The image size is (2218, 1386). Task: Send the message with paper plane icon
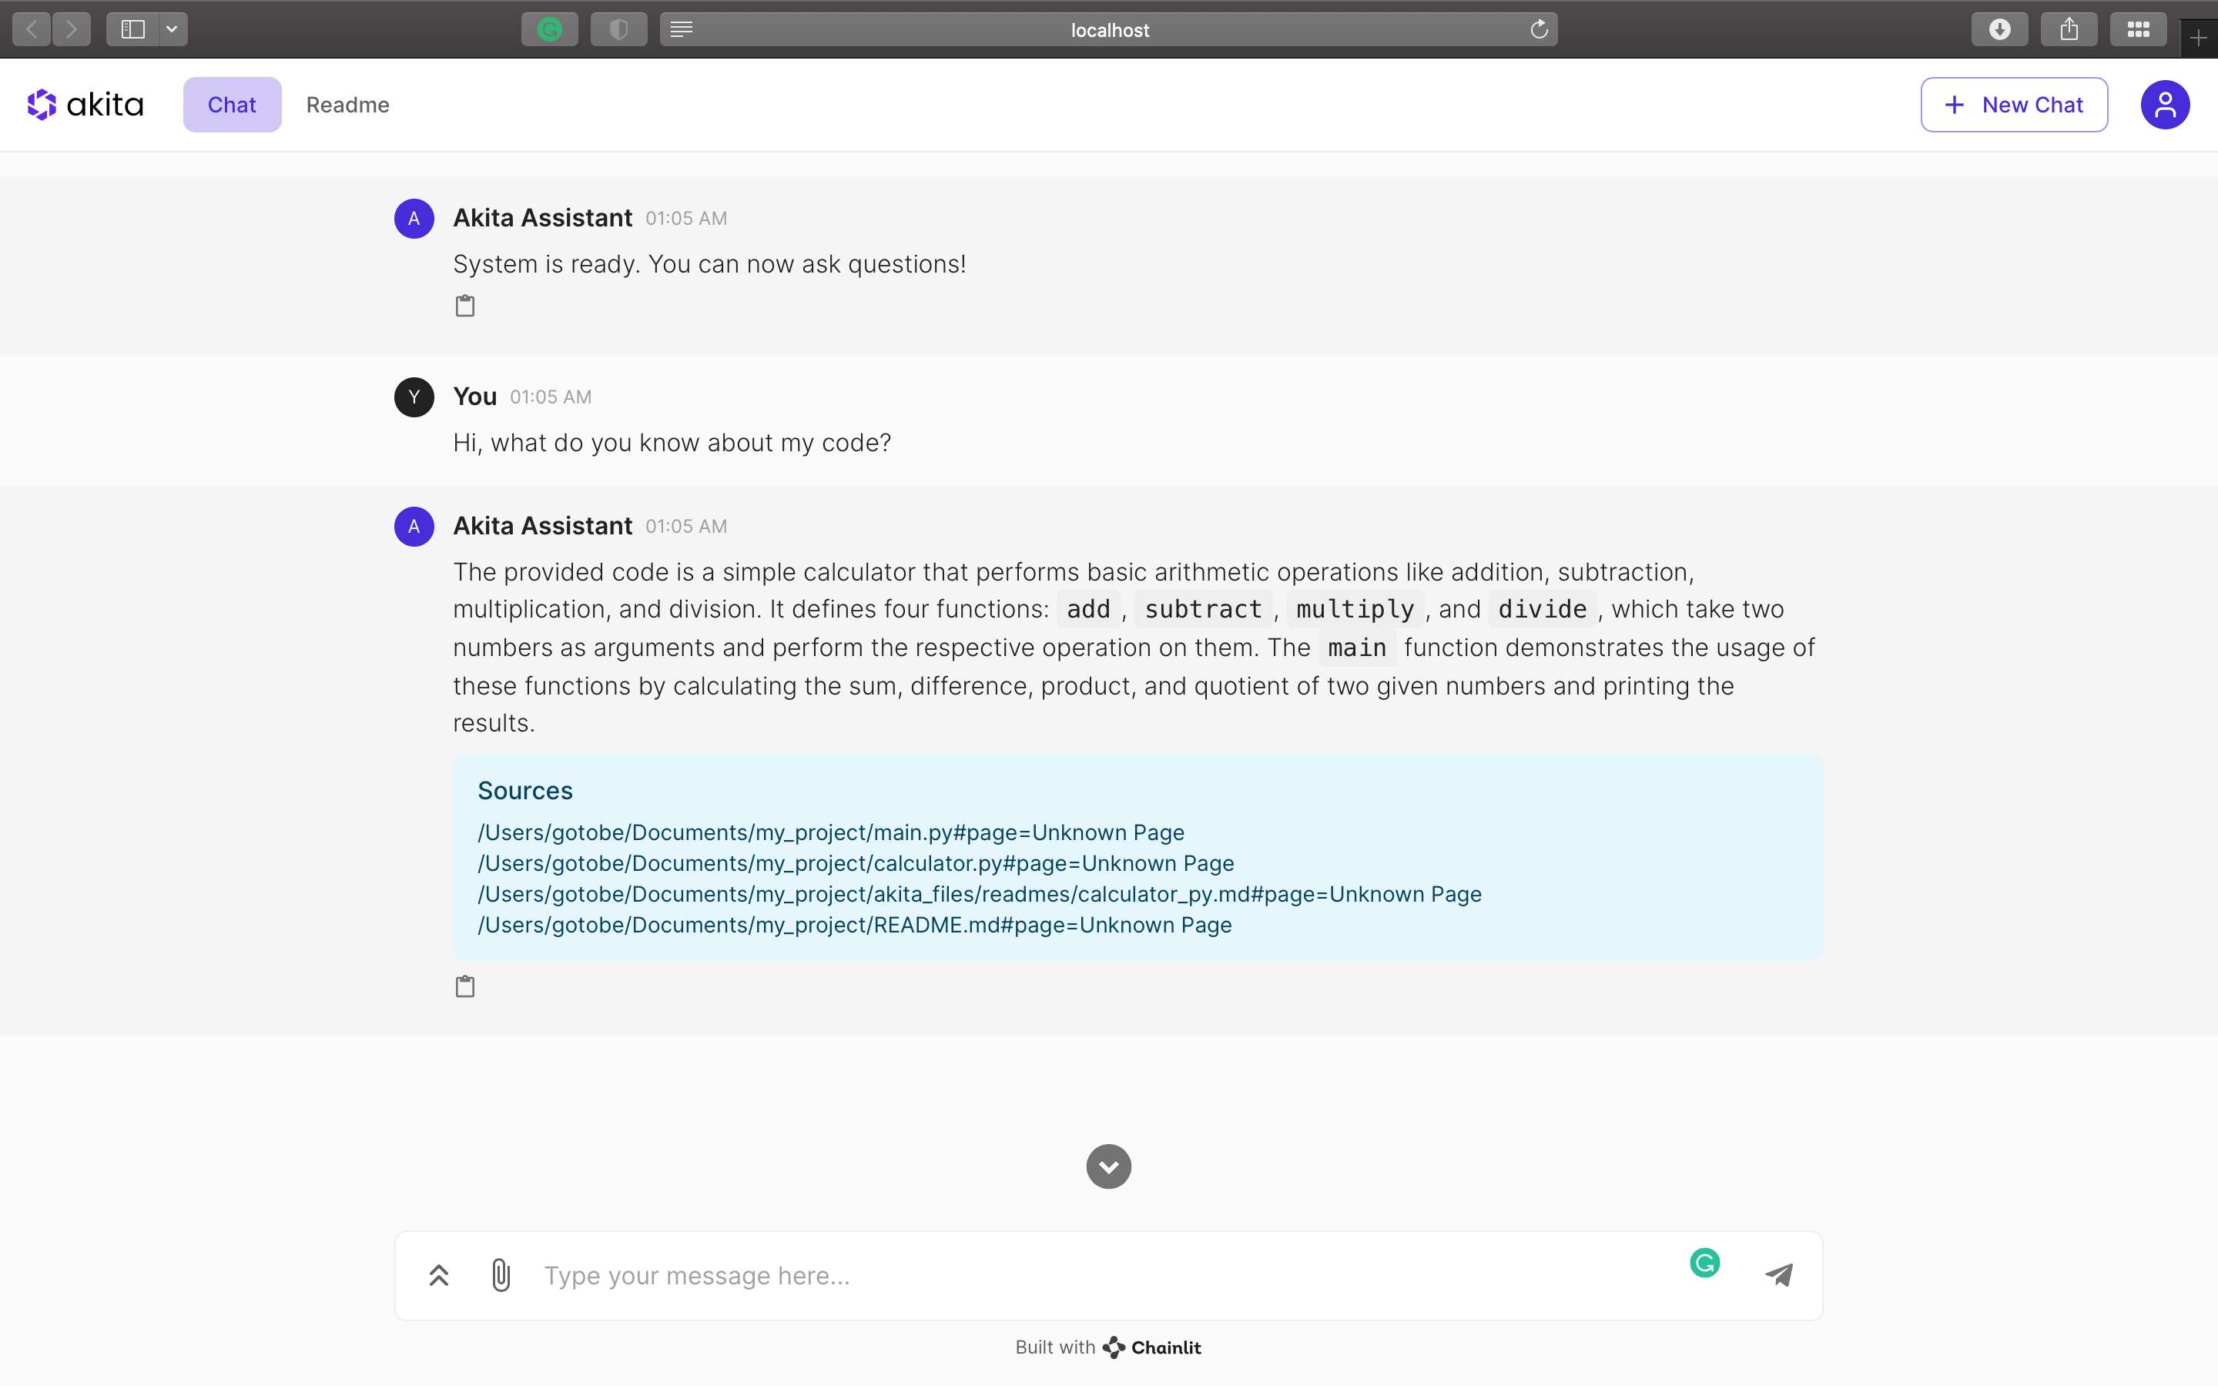tap(1778, 1275)
